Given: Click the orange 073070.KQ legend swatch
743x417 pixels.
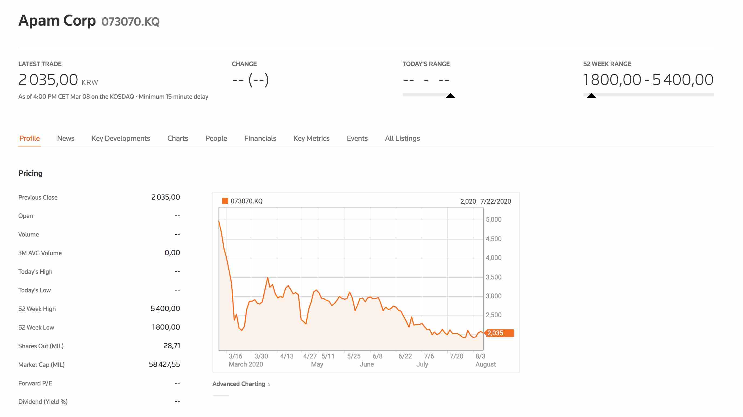Looking at the screenshot, I should (225, 201).
